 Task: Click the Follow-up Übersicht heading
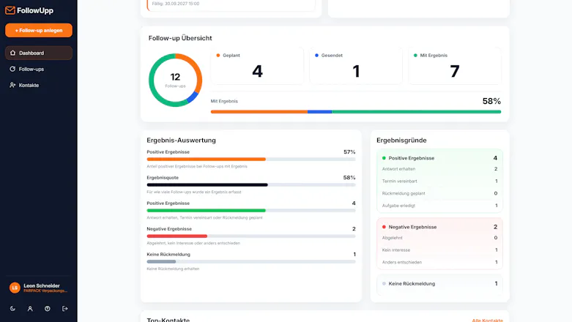pos(180,38)
